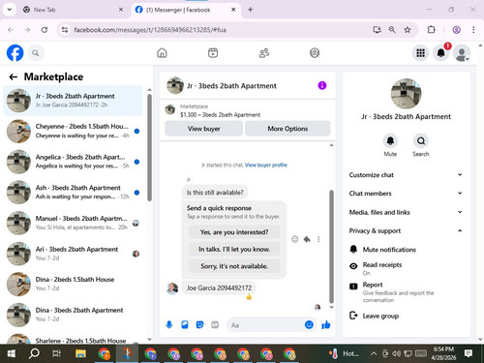Open the Friends icon in top navigation
Image resolution: width=484 pixels, height=363 pixels.
coord(264,52)
